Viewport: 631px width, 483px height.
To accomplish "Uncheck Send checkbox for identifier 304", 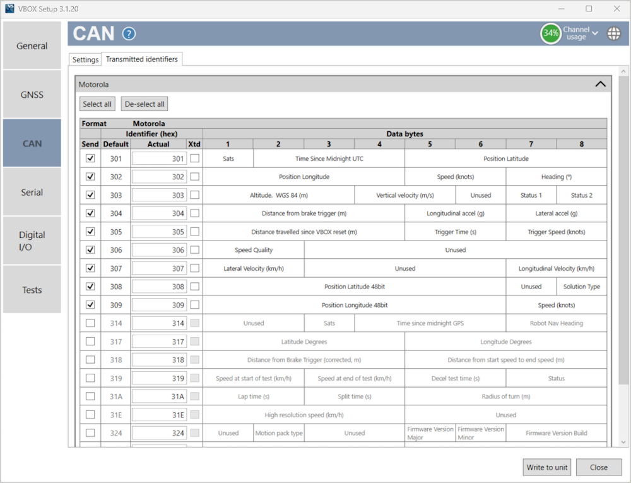I will tap(90, 213).
